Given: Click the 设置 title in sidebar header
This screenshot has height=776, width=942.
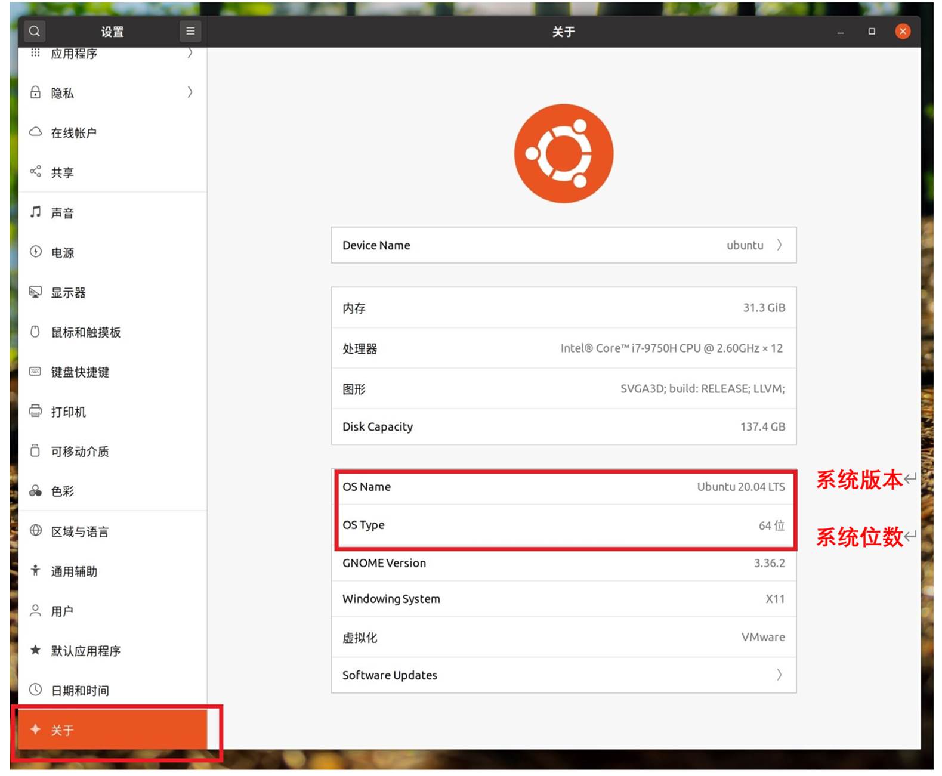Looking at the screenshot, I should 112,32.
